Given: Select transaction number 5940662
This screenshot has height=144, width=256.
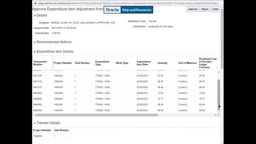Looking at the screenshot, I should (x=37, y=105).
